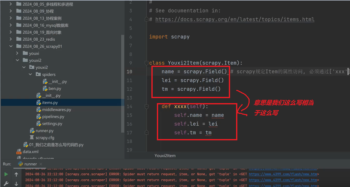Screen dimensions: 350x187
Task: Fold the class Youxi2Item block
Action: click(x=147, y=63)
